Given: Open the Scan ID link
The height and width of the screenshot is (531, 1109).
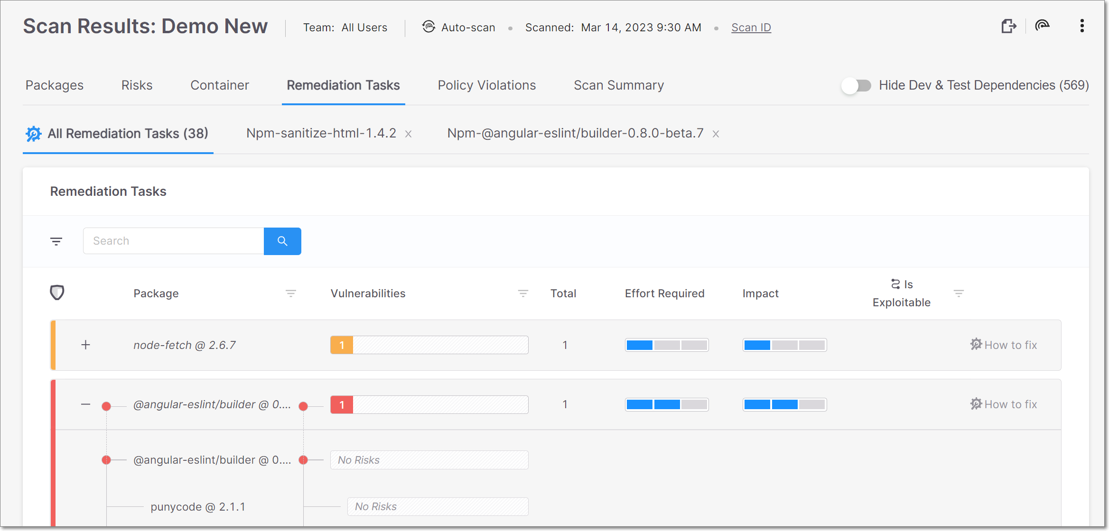Looking at the screenshot, I should click(751, 27).
